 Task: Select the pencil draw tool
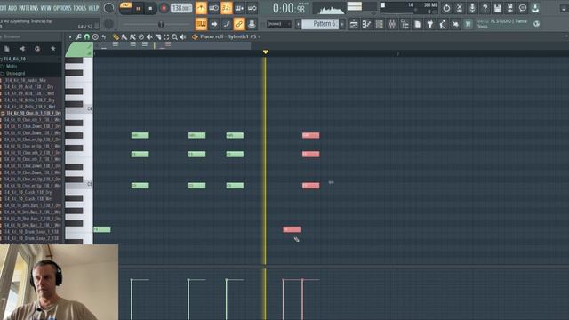(116, 36)
